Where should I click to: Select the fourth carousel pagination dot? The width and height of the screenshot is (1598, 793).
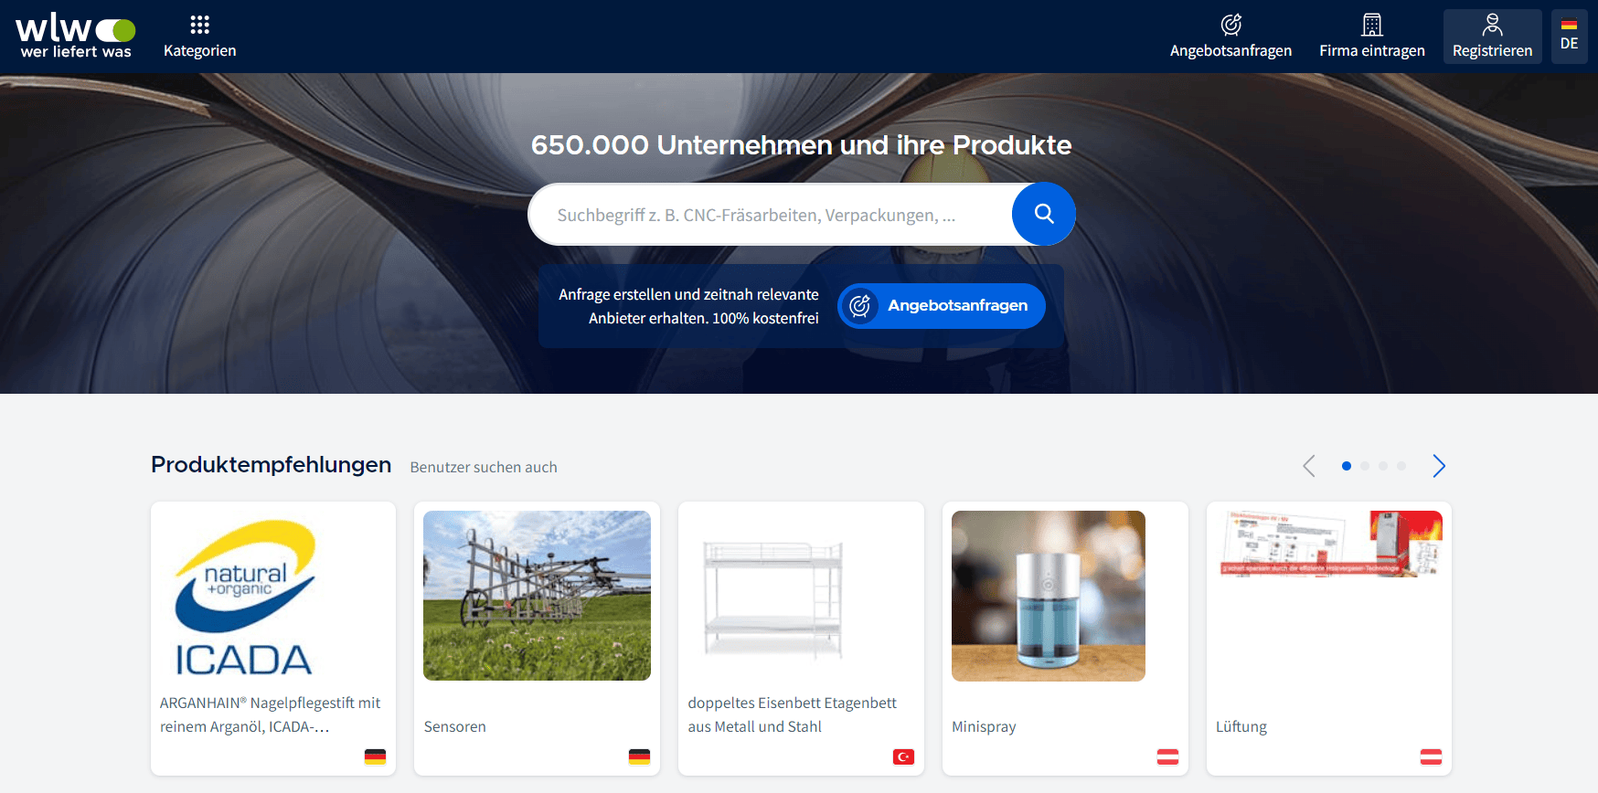coord(1401,466)
